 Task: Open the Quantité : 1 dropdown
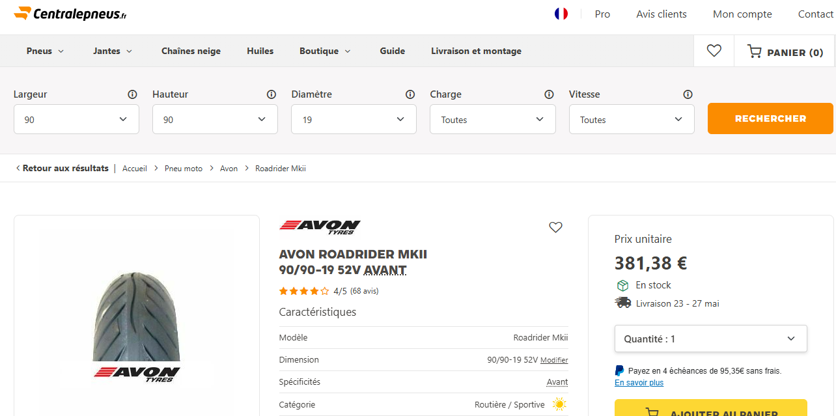711,339
